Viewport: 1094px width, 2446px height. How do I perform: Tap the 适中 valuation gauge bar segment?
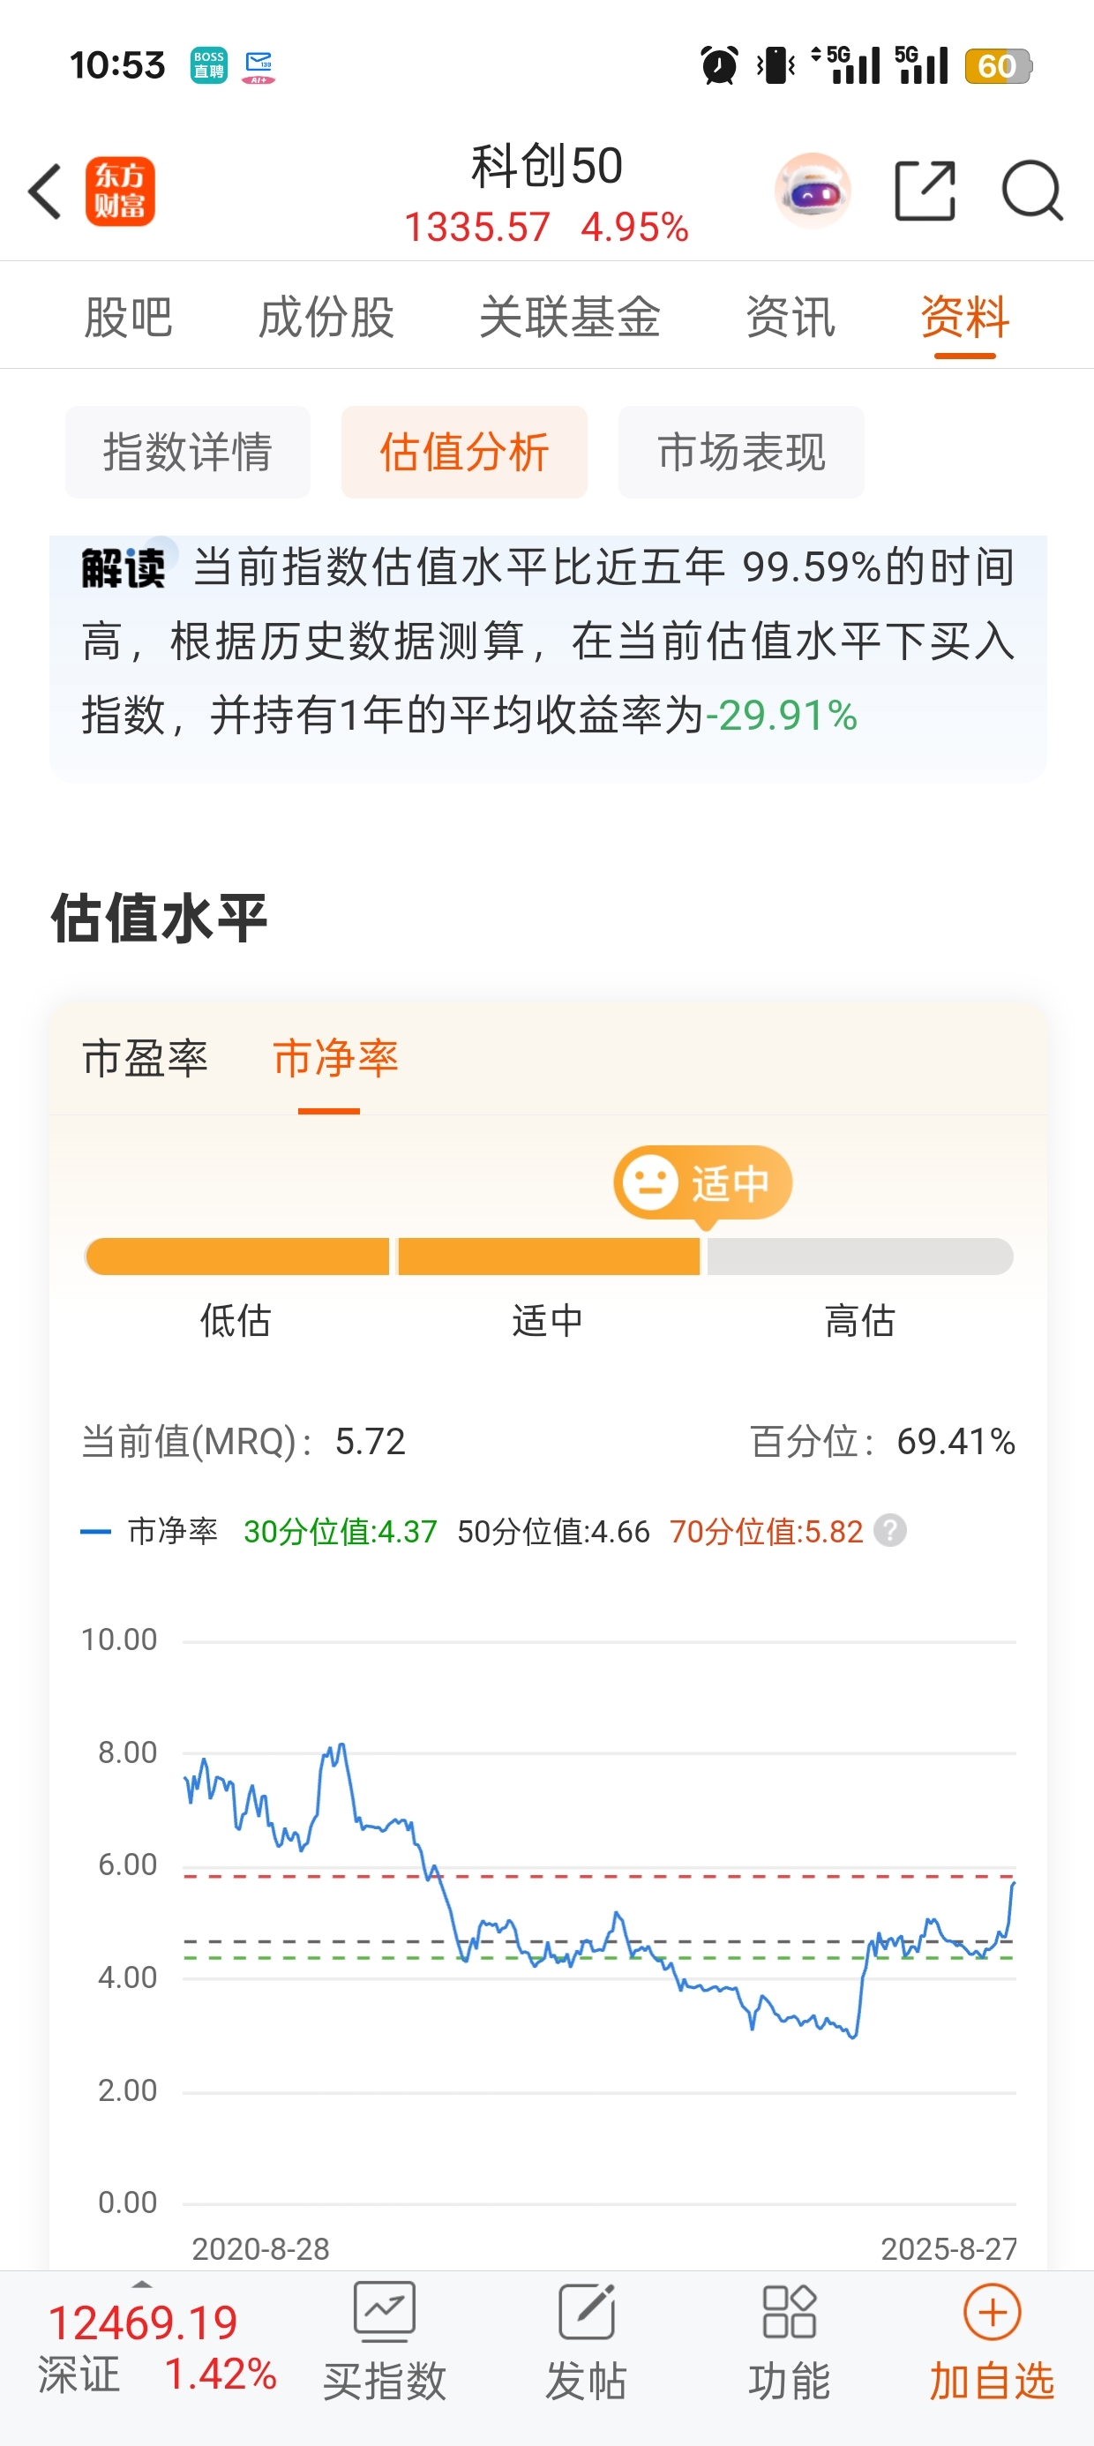[549, 1257]
